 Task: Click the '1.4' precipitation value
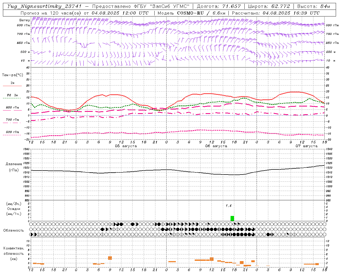click(x=228, y=206)
